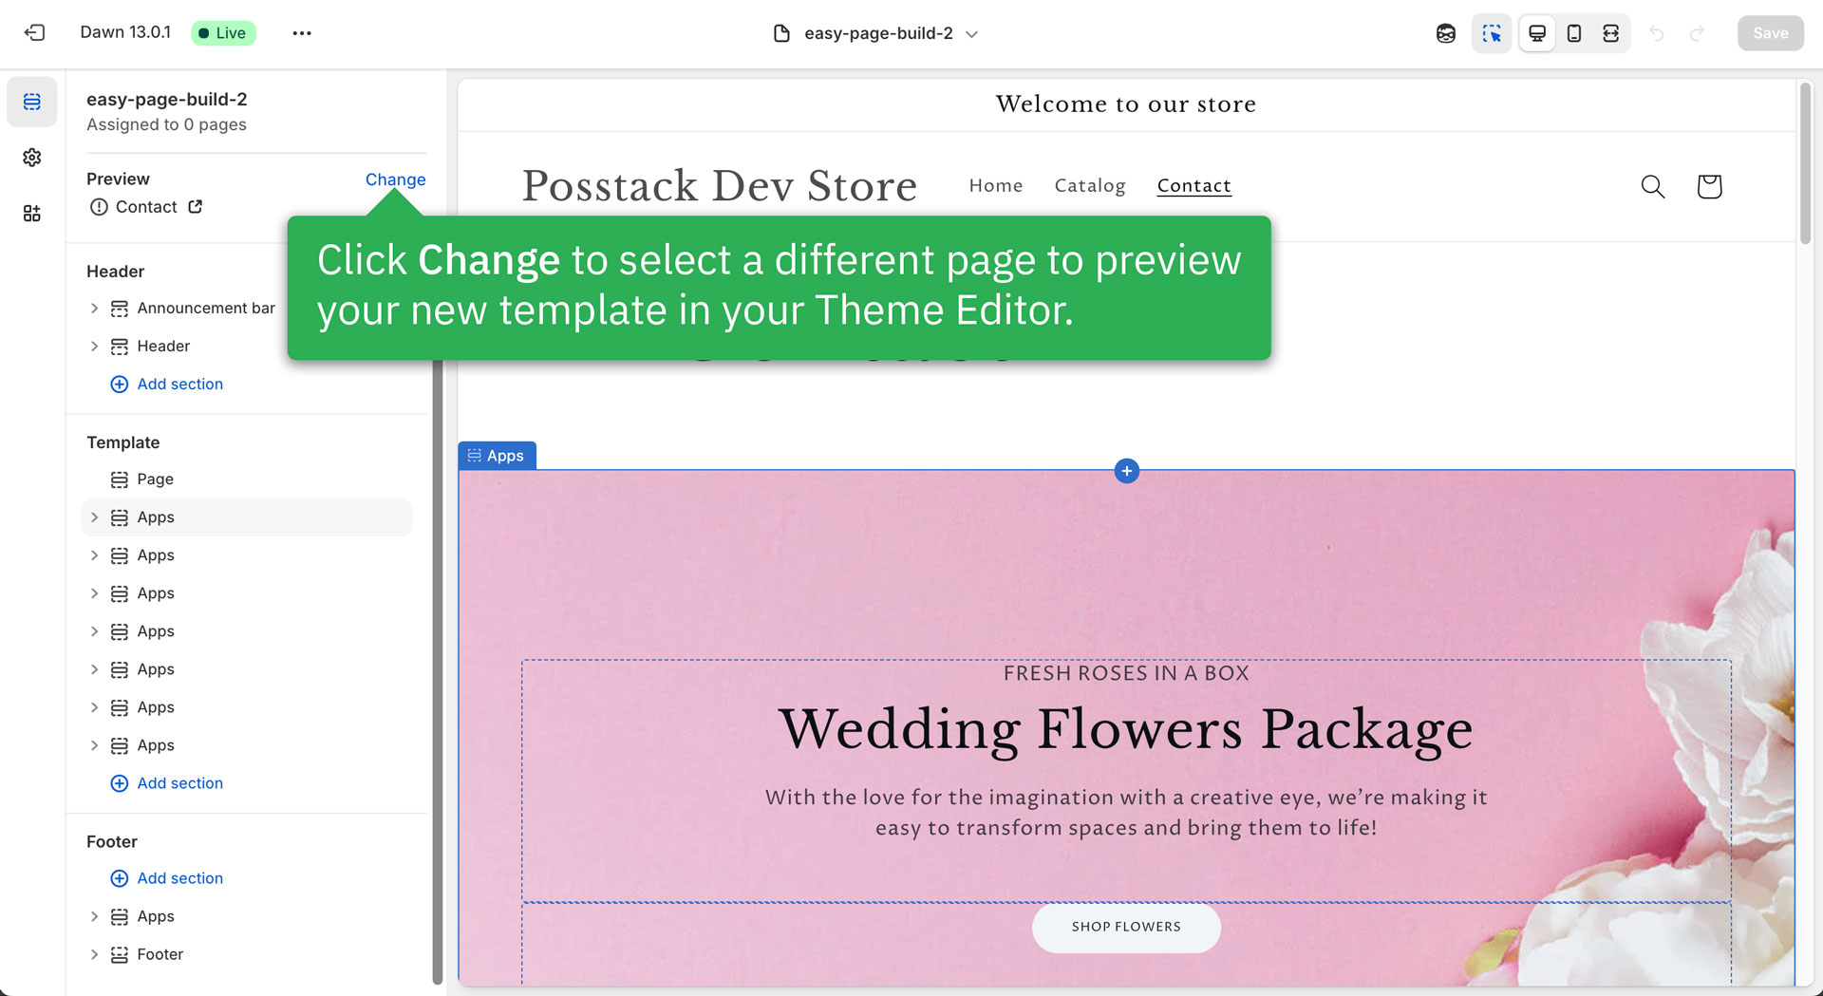Switch to fullscreen preview view
1823x996 pixels.
point(1611,33)
